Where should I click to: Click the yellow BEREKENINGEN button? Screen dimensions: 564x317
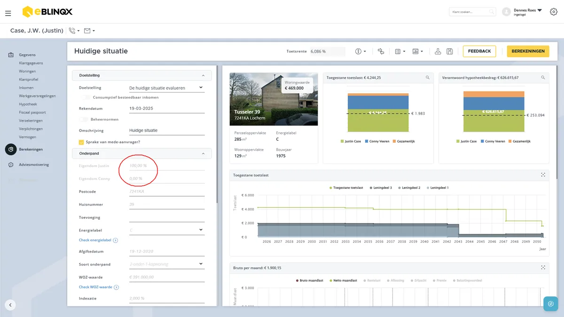(528, 51)
